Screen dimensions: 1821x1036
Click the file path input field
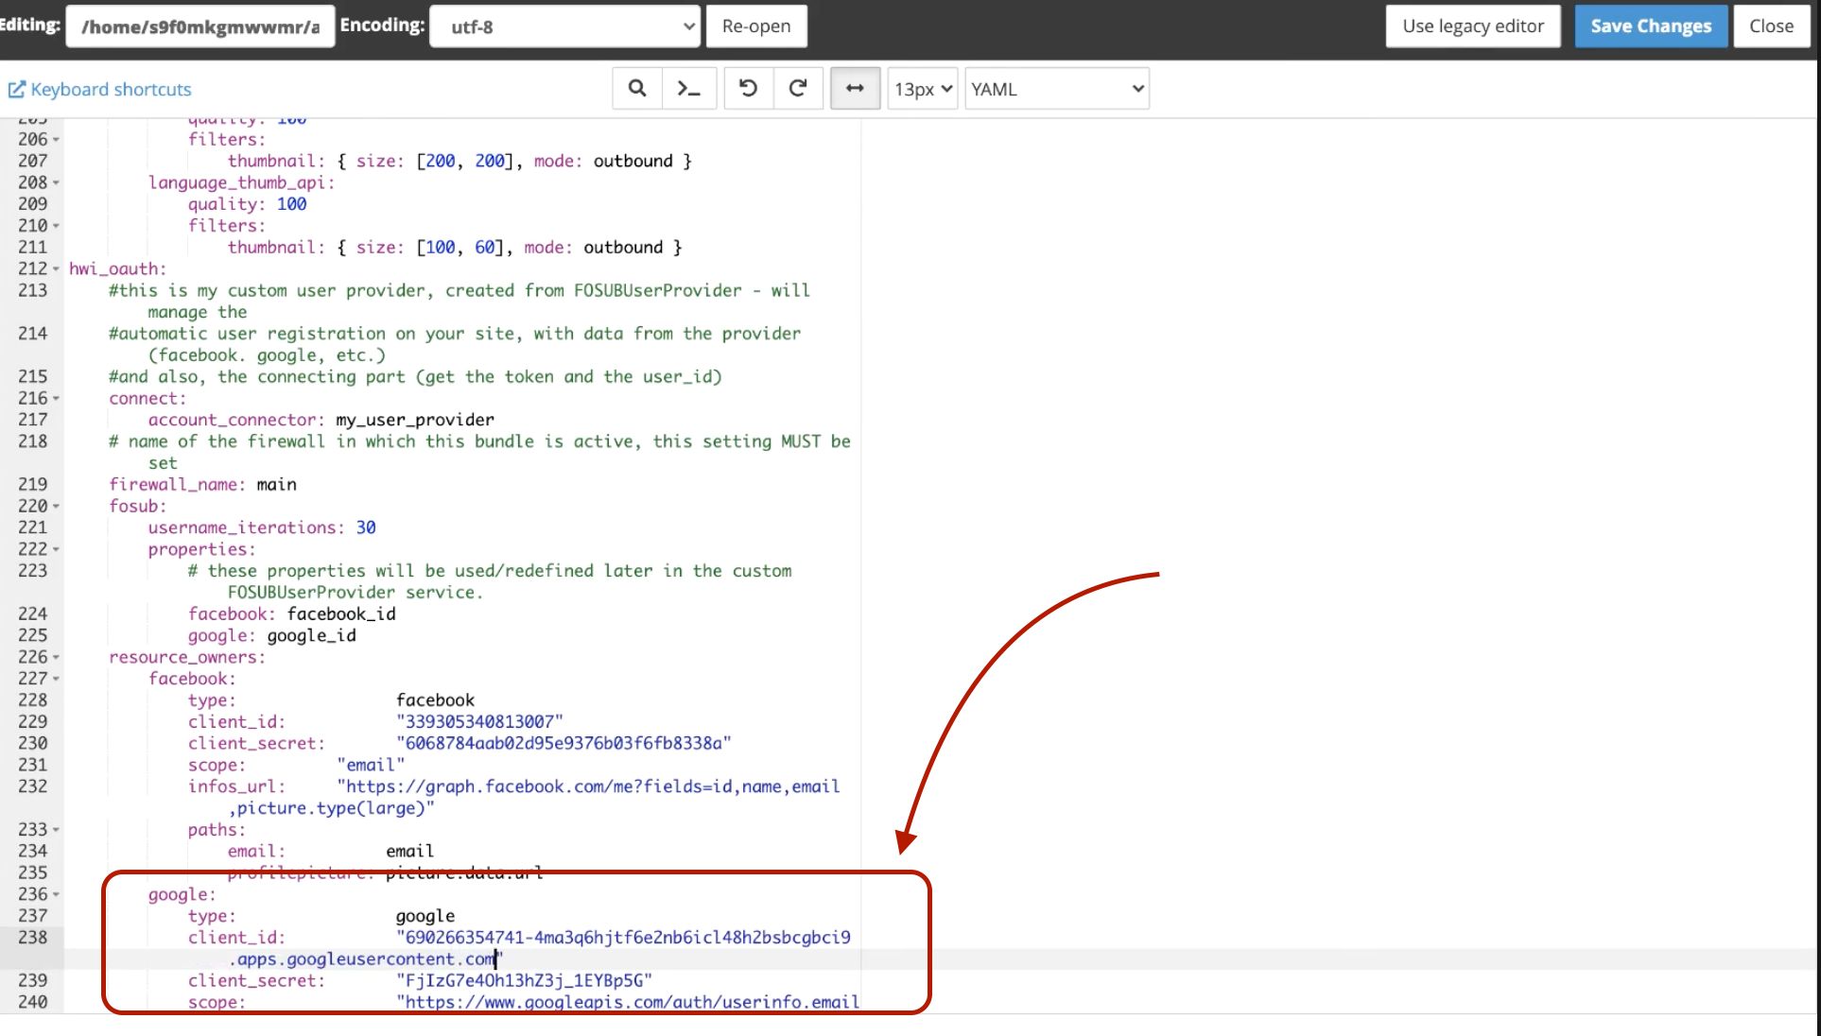[200, 26]
